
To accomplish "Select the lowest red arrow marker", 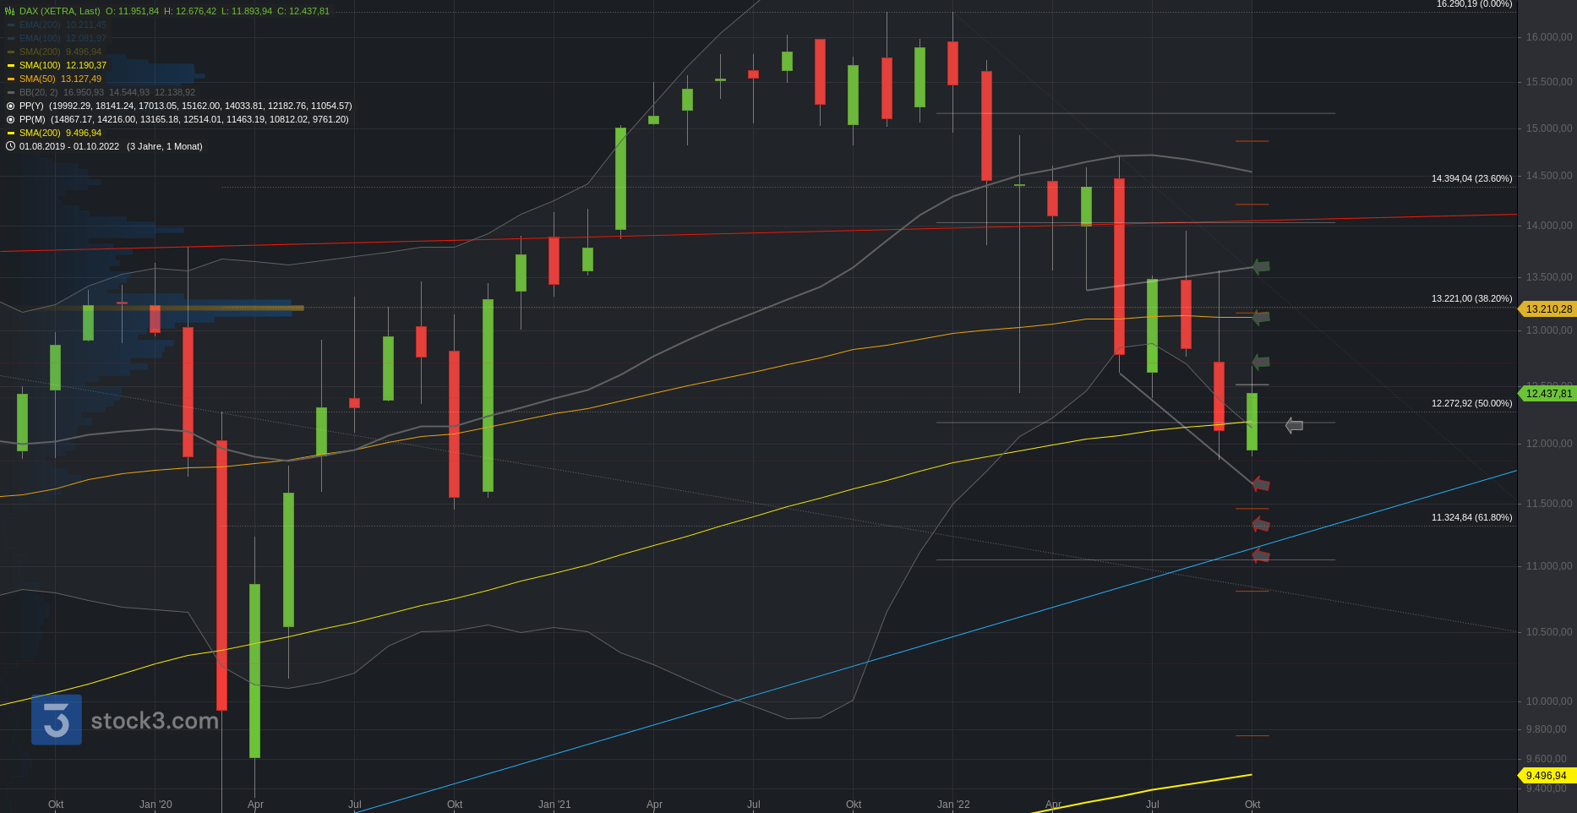I will point(1261,555).
